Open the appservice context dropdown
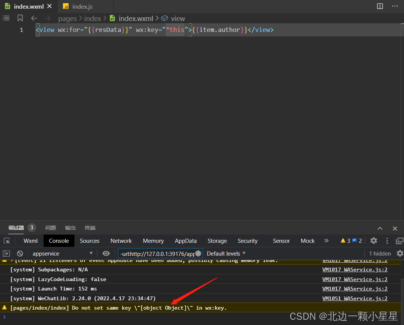 point(62,253)
